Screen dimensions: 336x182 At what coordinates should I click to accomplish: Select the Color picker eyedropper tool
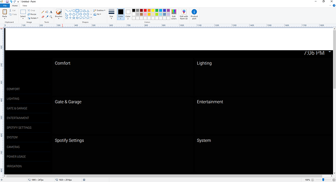pyautogui.click(x=47, y=17)
